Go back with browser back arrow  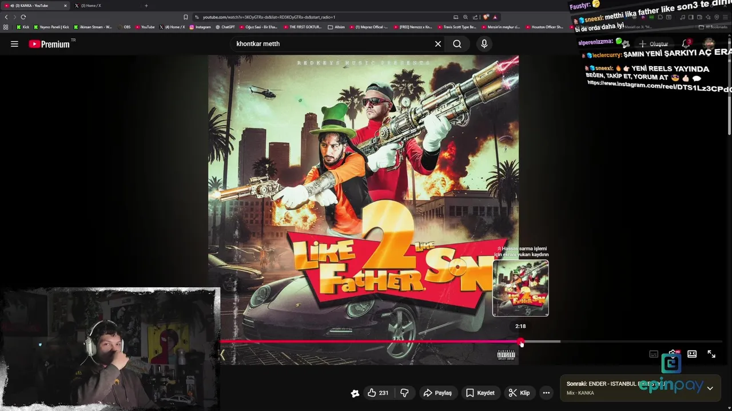6,17
